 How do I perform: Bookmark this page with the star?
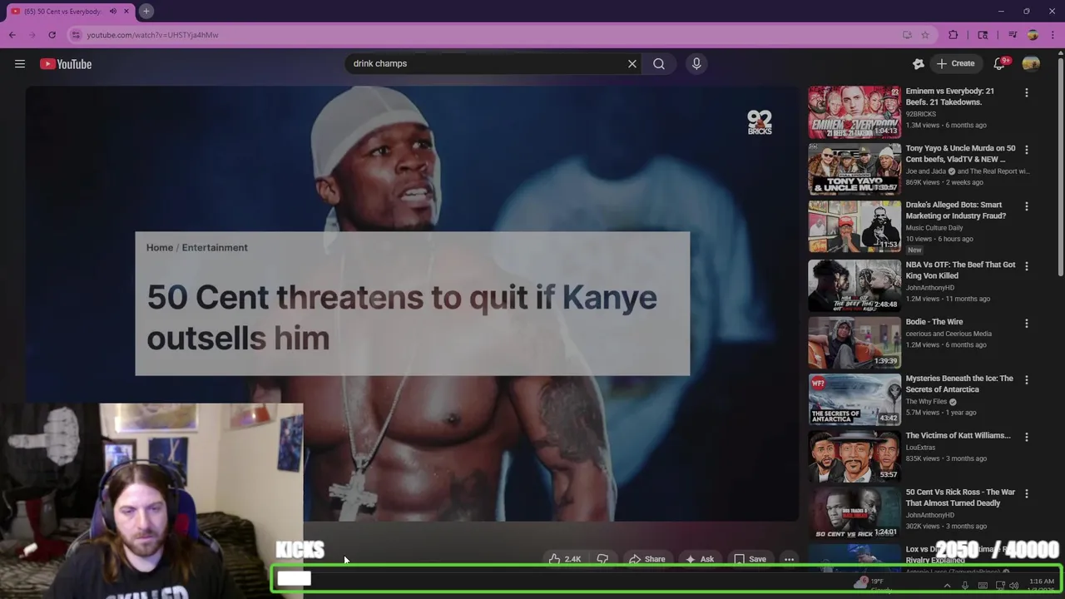coord(925,35)
